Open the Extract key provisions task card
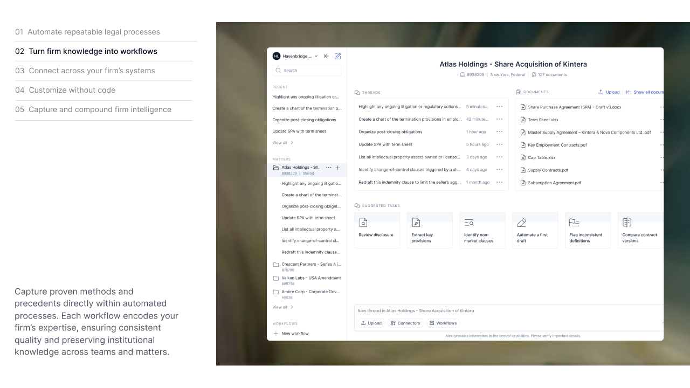The height and width of the screenshot is (388, 690). point(430,230)
